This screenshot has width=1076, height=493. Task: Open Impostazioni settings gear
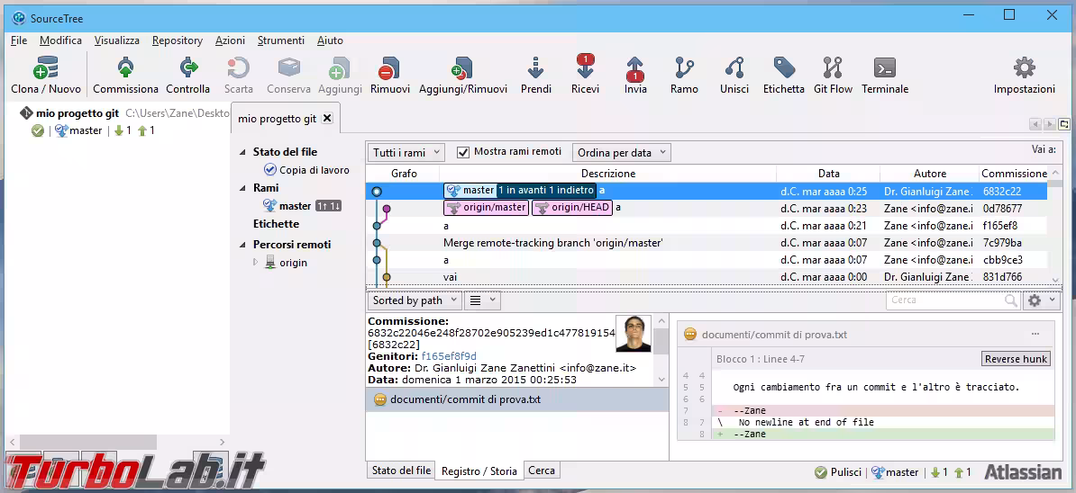(1024, 69)
